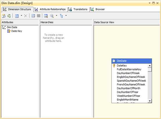This screenshot has height=119, width=161.
Task: Click the New Attribute toolbar icon
Action: coord(33,16)
